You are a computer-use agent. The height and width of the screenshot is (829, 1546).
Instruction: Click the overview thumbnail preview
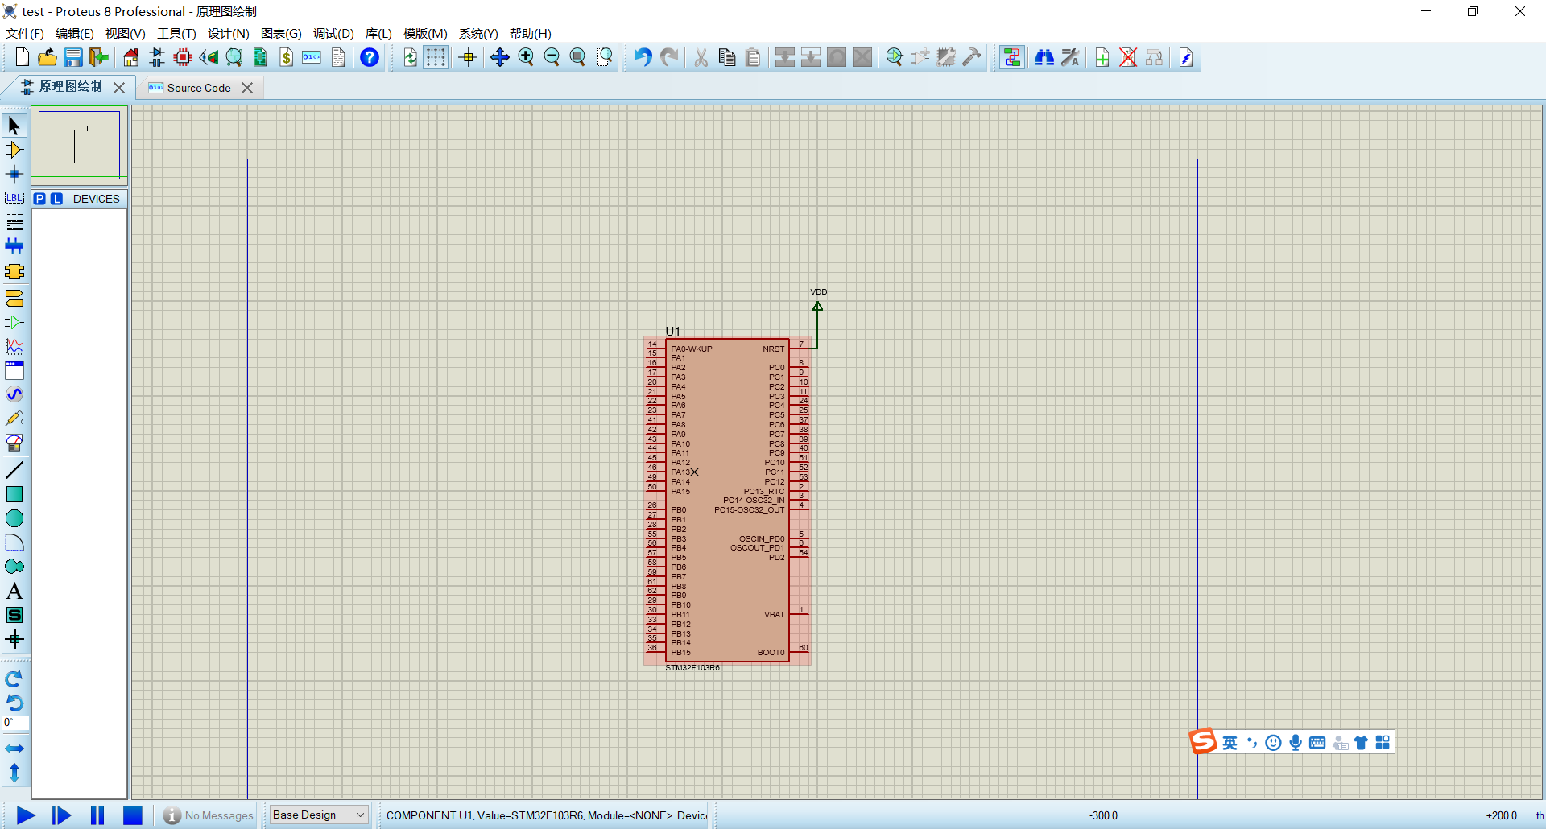pos(80,145)
